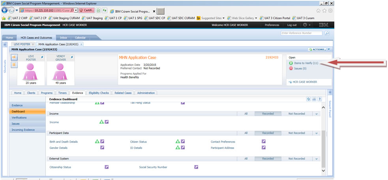Open the IE home page icon

point(319,11)
